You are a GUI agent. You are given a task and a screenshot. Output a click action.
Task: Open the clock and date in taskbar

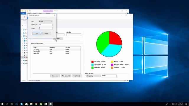[180, 104]
